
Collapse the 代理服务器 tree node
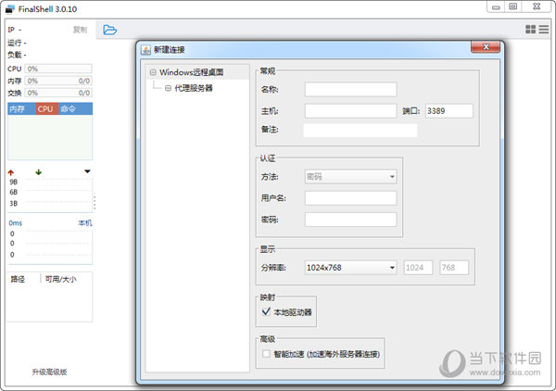[x=168, y=88]
